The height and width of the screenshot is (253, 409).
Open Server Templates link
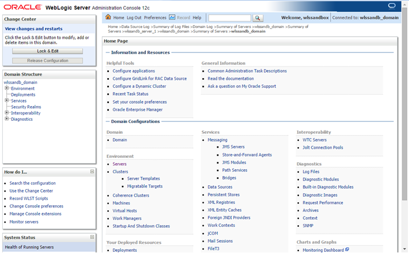(143, 178)
